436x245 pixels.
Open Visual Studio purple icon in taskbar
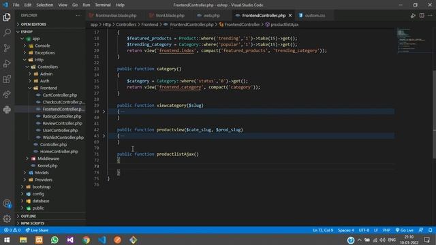70,240
